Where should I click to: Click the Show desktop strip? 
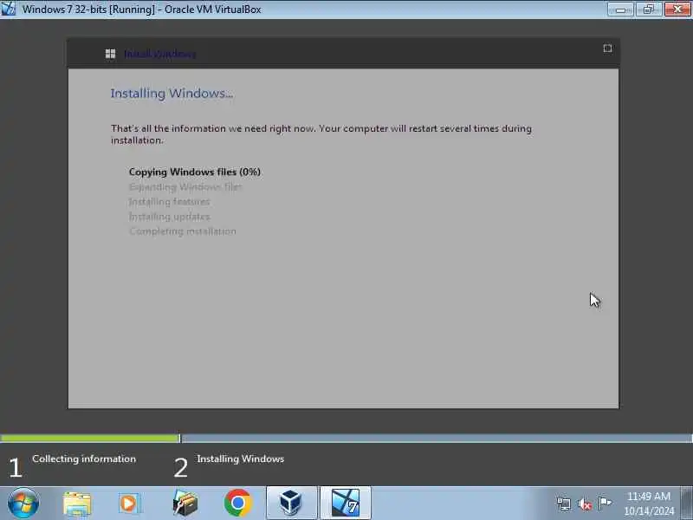point(687,504)
